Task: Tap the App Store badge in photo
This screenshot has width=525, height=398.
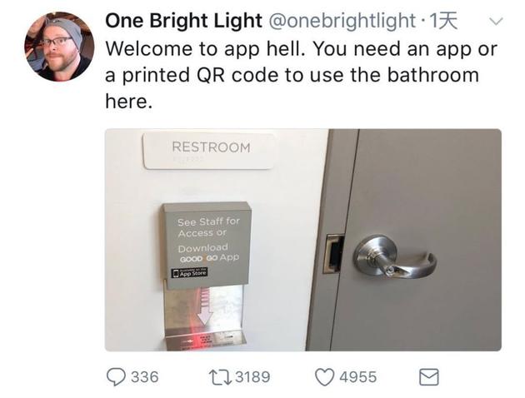Action: coord(189,272)
